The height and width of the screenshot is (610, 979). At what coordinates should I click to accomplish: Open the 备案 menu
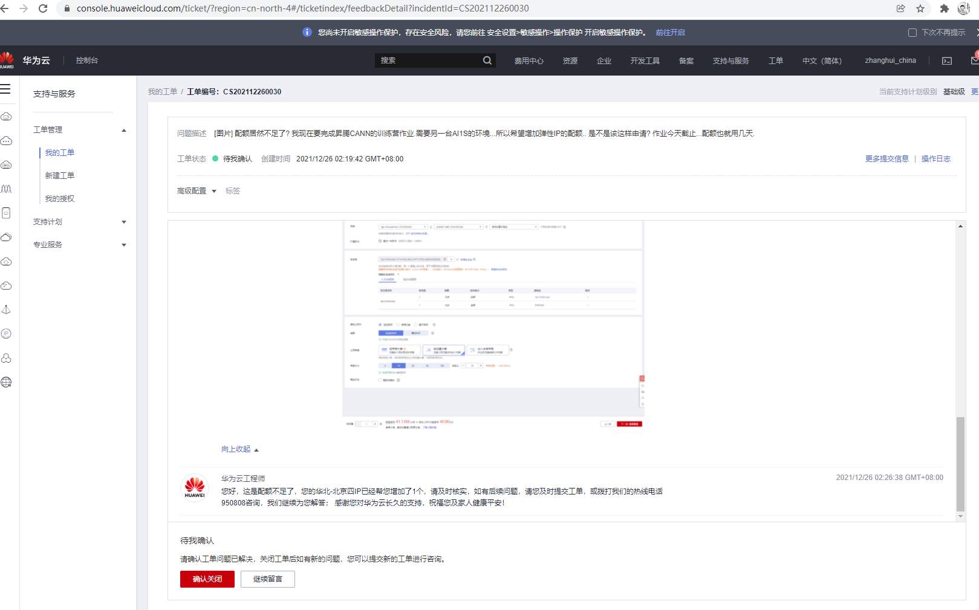tap(686, 60)
